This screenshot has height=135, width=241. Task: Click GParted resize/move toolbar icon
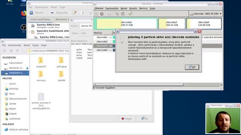110,14
